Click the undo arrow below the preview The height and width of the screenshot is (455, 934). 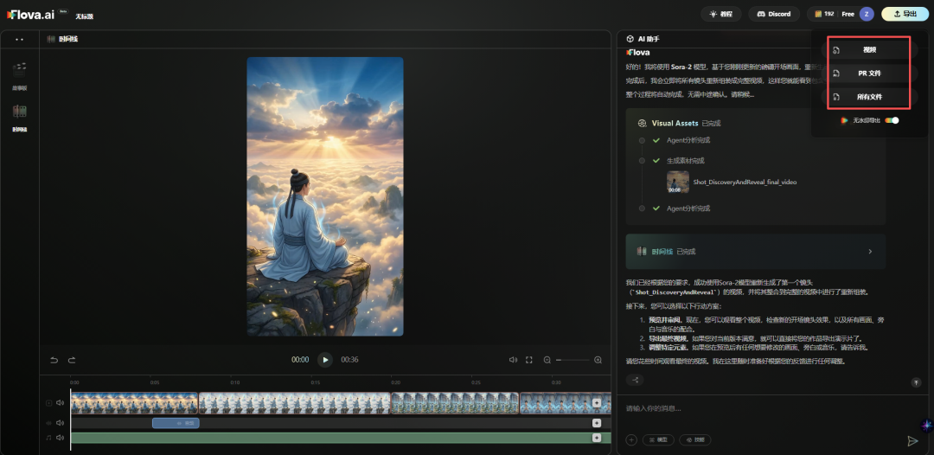54,360
